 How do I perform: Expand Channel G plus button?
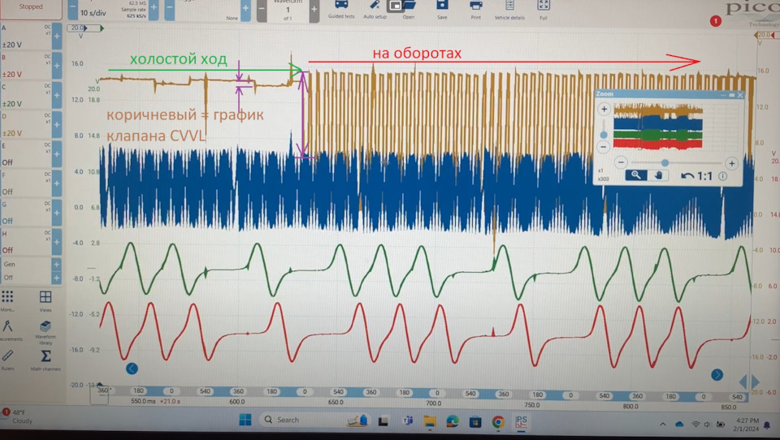[x=57, y=213]
